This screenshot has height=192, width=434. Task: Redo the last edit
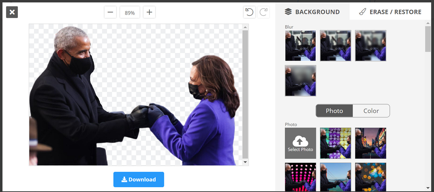263,12
